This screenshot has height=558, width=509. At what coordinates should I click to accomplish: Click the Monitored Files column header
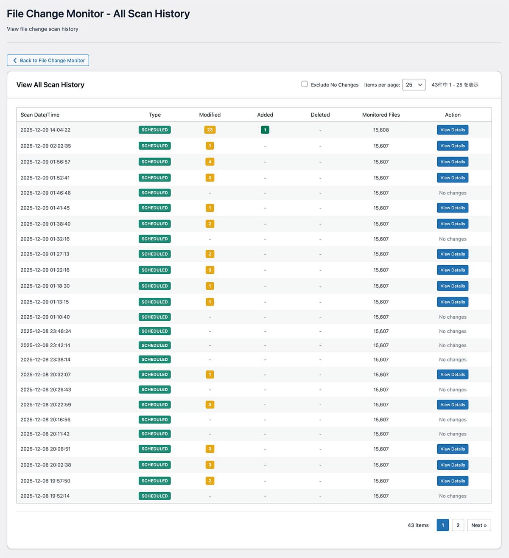pyautogui.click(x=381, y=115)
